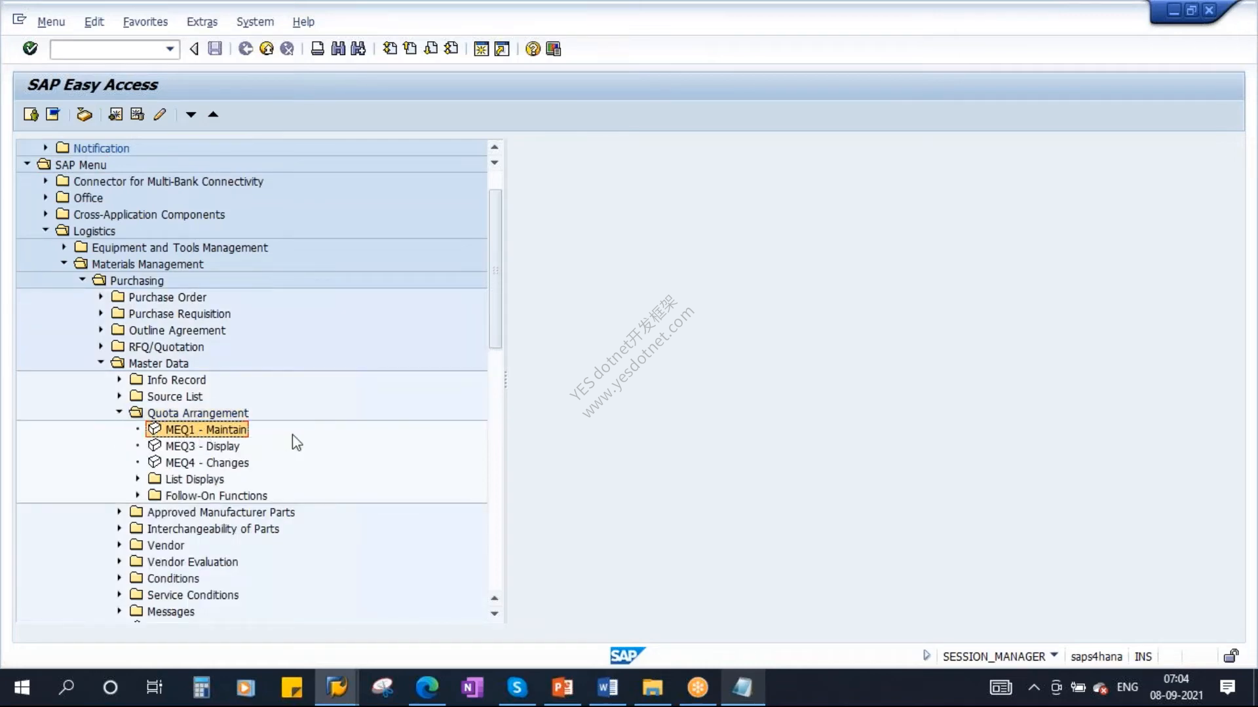The width and height of the screenshot is (1258, 707).
Task: Click the User Menu icon
Action: click(x=31, y=115)
